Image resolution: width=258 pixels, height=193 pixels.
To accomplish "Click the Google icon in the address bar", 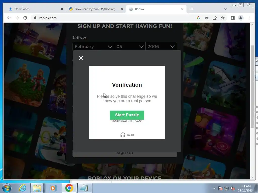I will pos(199,18).
